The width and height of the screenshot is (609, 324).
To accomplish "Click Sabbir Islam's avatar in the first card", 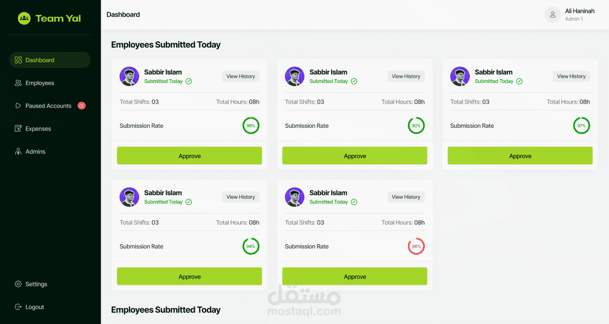I will (x=129, y=76).
